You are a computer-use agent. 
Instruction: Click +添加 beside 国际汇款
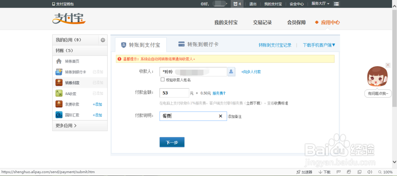[97, 115]
